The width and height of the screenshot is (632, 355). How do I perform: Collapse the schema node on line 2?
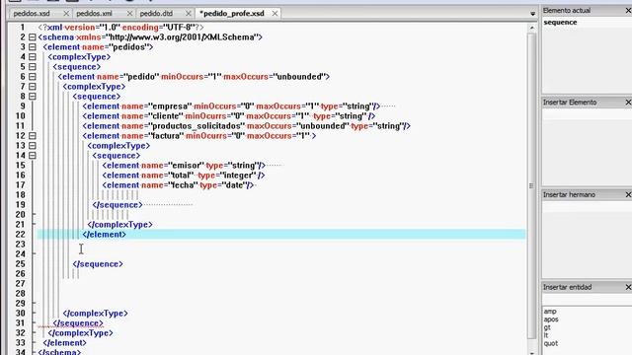33,37
